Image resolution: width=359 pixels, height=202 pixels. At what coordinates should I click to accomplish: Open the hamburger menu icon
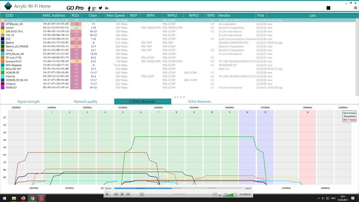tap(355, 8)
